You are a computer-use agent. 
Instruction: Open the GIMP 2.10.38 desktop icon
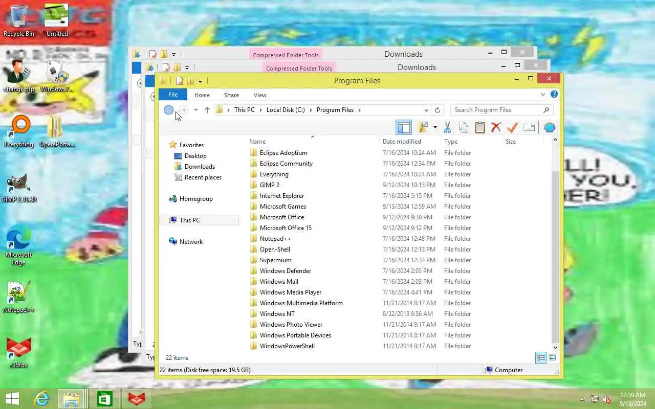[19, 187]
